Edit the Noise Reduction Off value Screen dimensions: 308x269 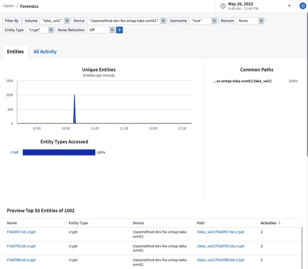coord(98,30)
